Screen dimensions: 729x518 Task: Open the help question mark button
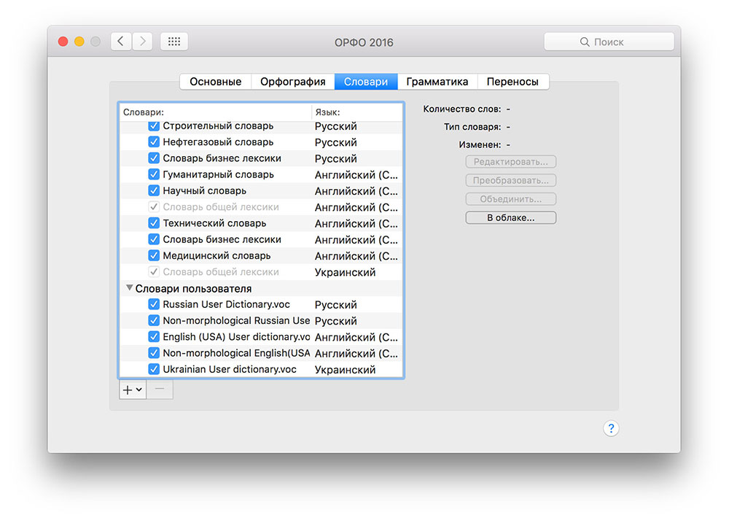pyautogui.click(x=611, y=428)
